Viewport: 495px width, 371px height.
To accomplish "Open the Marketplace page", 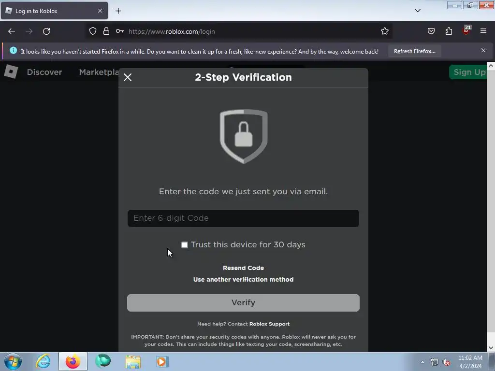I will pos(99,72).
